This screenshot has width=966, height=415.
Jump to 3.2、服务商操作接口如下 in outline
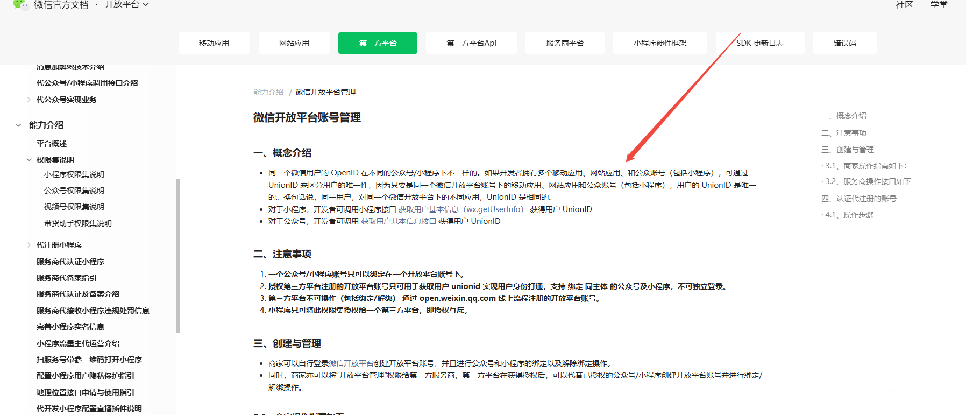pyautogui.click(x=866, y=181)
